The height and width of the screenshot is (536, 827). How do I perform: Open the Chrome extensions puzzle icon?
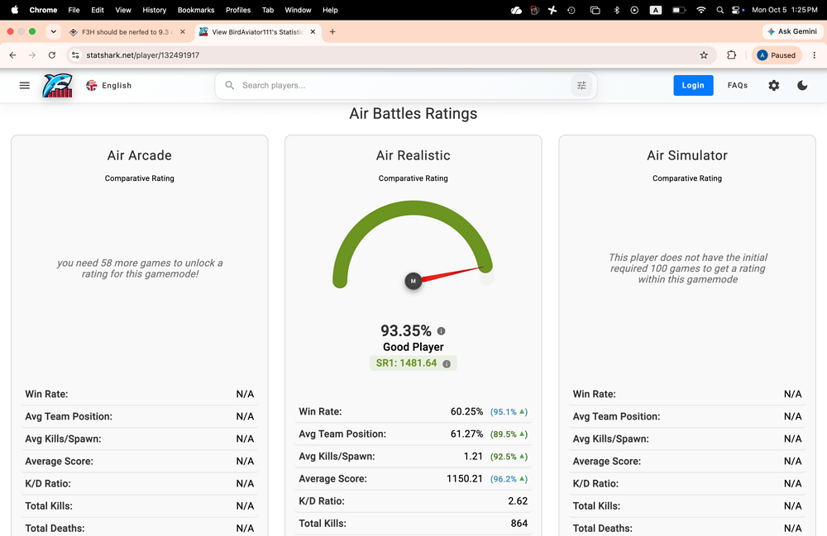tap(732, 55)
